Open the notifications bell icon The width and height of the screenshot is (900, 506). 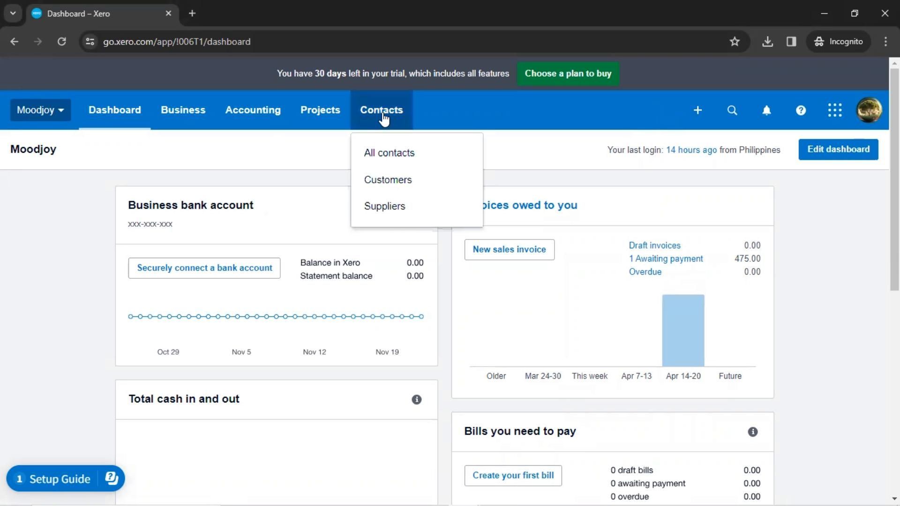pos(766,110)
